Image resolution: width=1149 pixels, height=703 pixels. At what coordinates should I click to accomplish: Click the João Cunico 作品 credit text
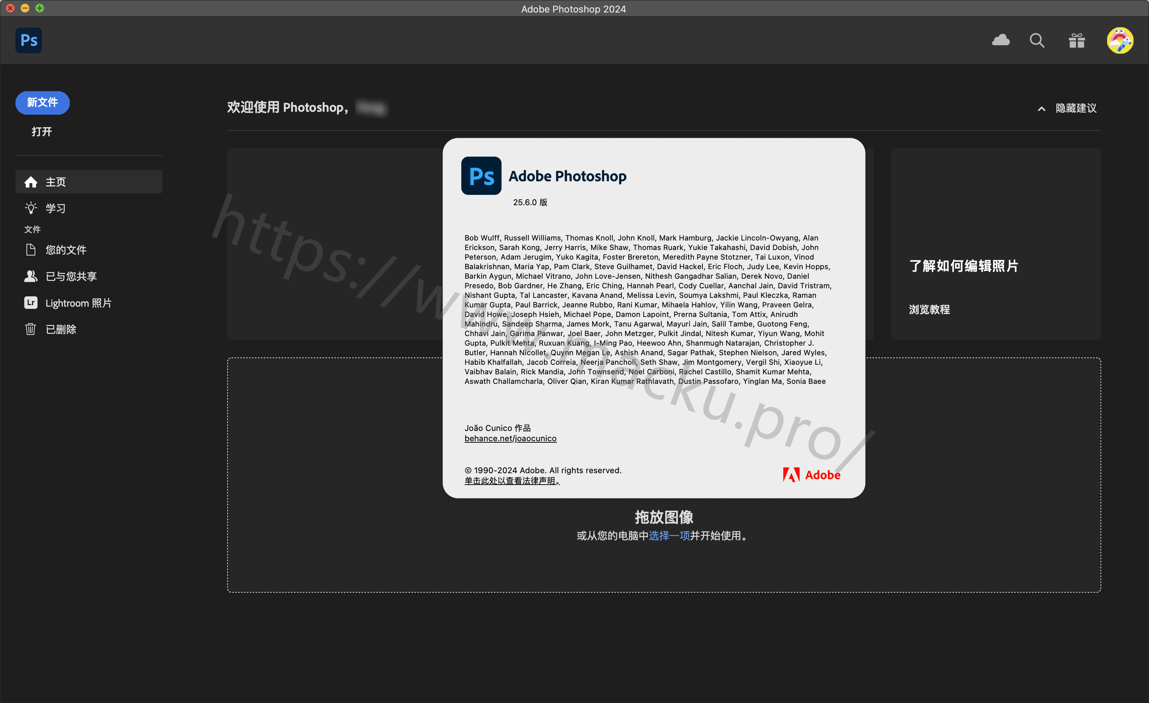coord(498,428)
